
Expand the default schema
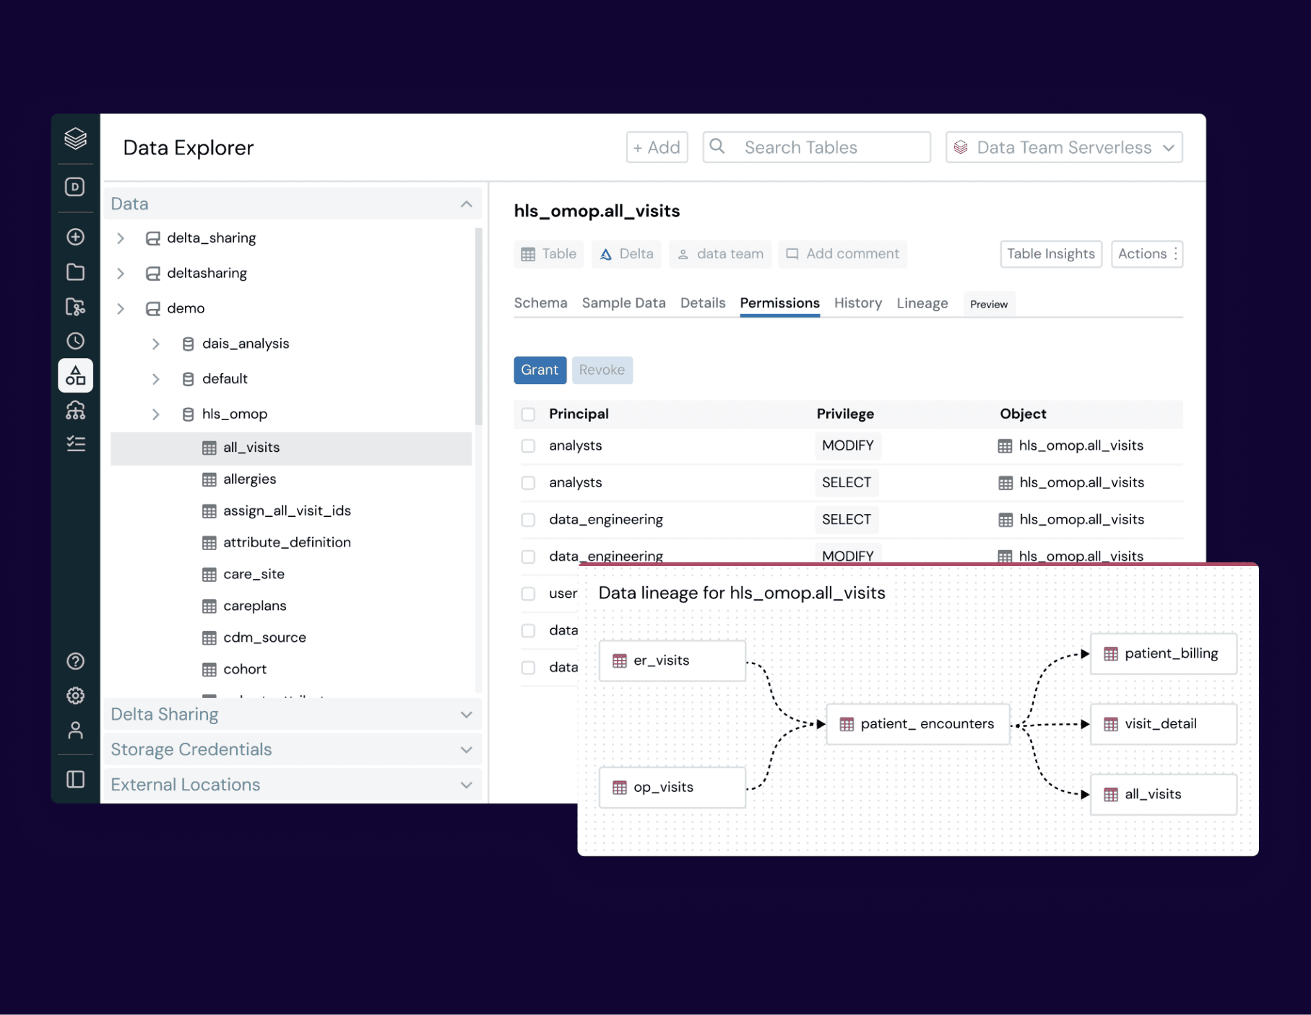pos(155,379)
